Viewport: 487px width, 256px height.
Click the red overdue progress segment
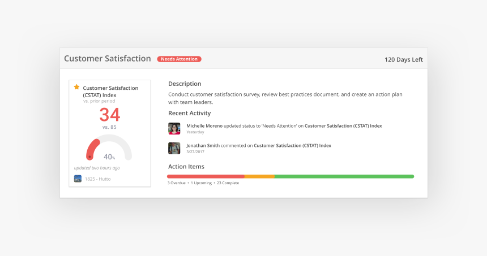coord(206,176)
